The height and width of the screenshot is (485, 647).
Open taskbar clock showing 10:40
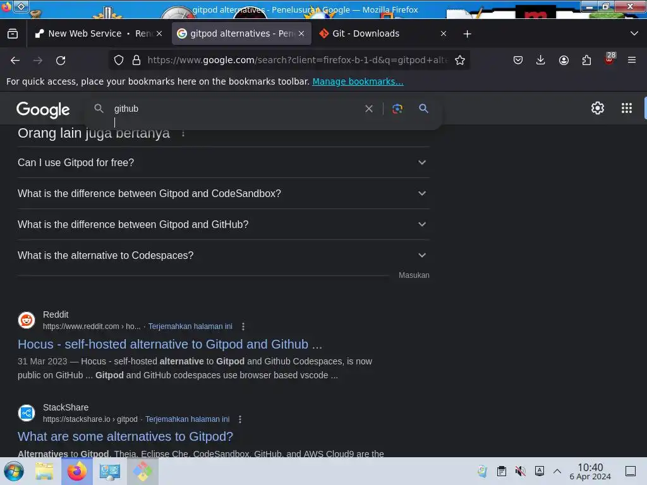(590, 471)
